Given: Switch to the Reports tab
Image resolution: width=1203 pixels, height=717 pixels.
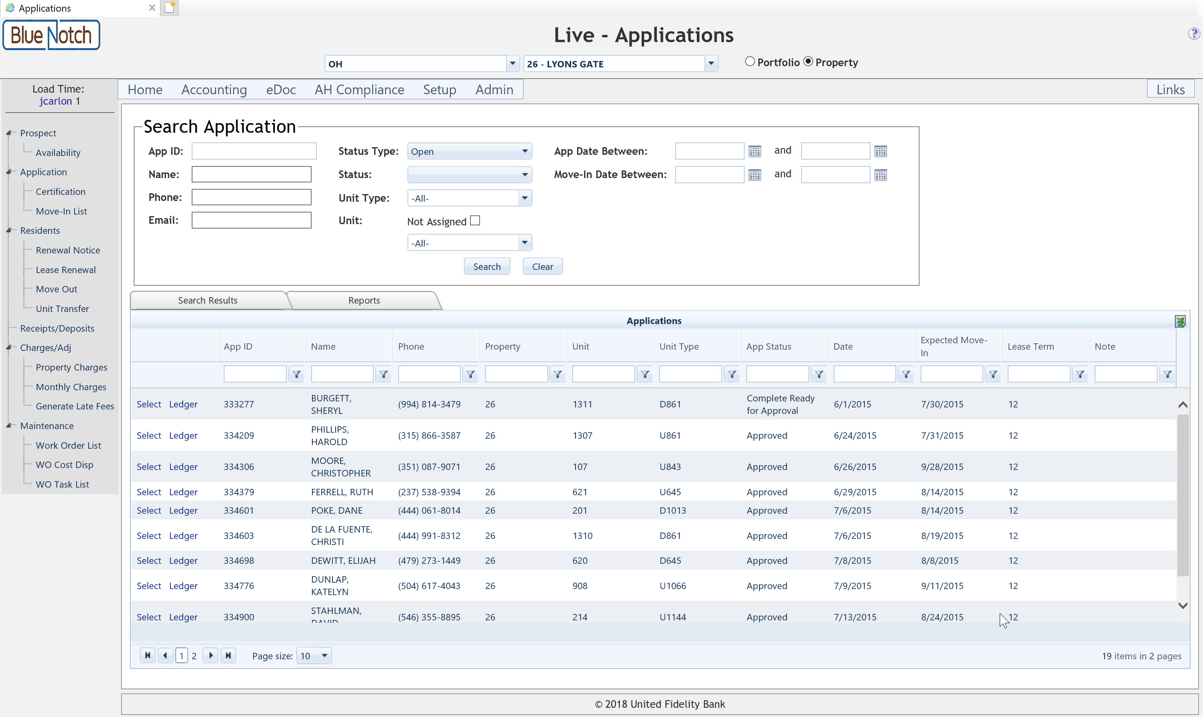Looking at the screenshot, I should pyautogui.click(x=364, y=300).
